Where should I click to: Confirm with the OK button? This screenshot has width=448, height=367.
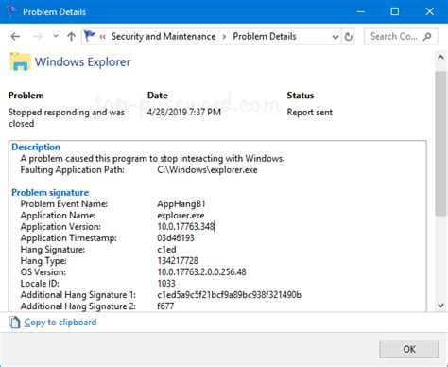(x=409, y=349)
